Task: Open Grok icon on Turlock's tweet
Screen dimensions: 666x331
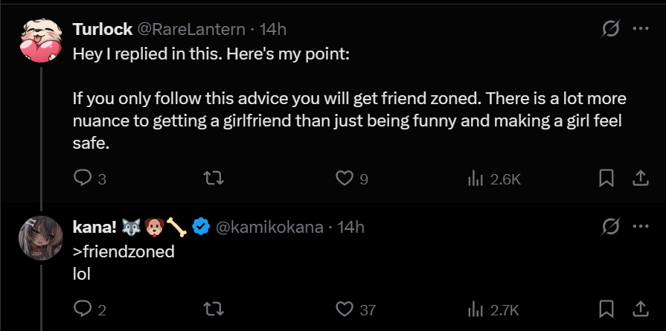Action: (x=610, y=29)
